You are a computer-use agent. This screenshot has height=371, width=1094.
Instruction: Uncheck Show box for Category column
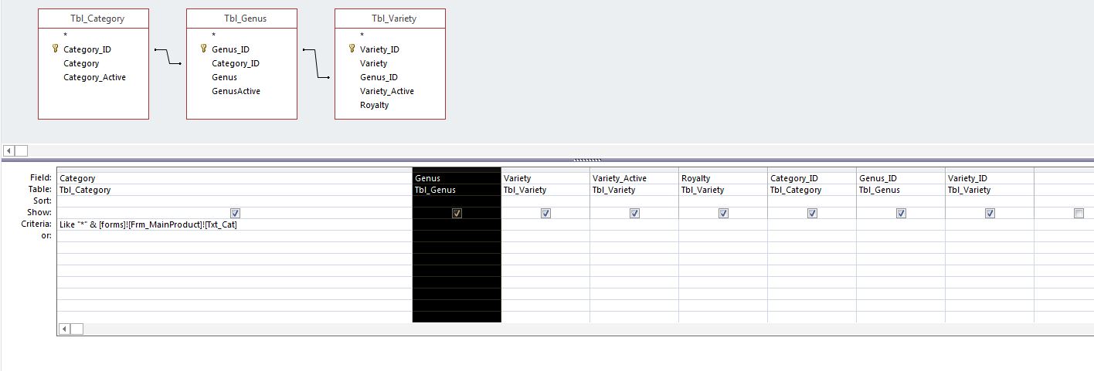click(x=236, y=213)
